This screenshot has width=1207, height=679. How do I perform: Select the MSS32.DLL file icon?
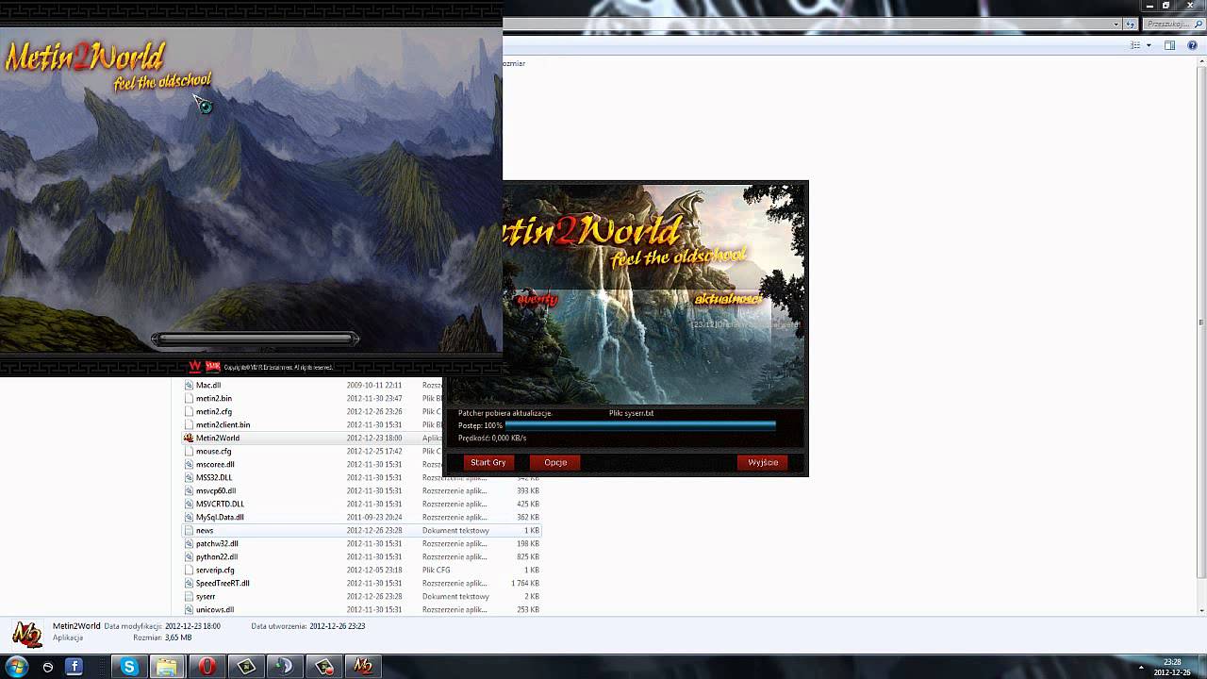click(x=189, y=477)
